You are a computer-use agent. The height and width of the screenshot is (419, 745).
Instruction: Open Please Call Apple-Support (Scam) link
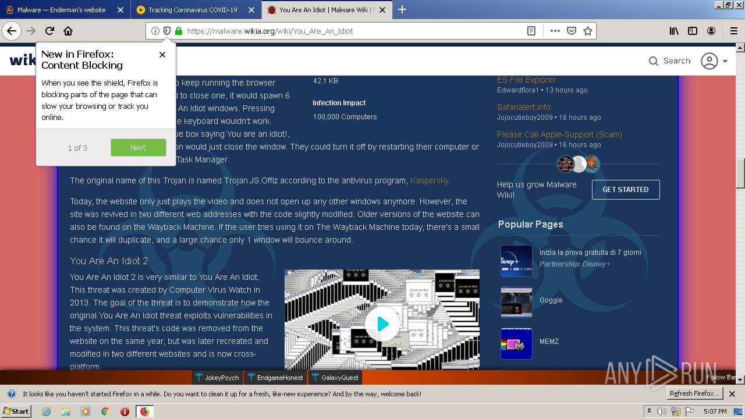point(559,134)
